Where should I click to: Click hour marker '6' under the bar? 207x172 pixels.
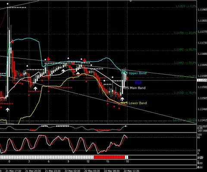[x=49, y=162]
